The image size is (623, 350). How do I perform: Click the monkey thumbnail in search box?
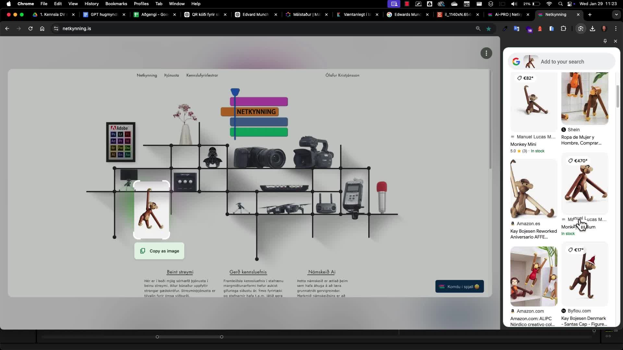(531, 62)
